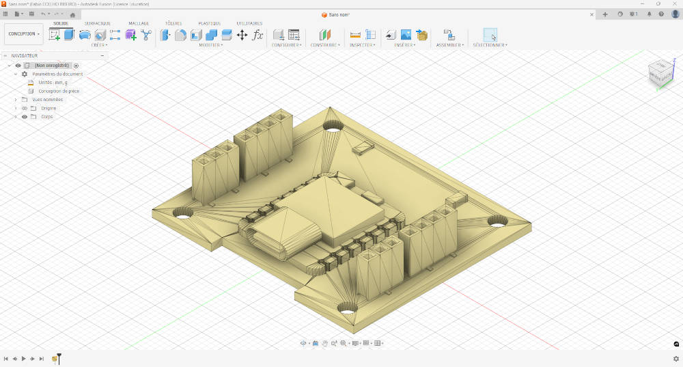Select the Fillet tool icon
Image resolution: width=683 pixels, height=367 pixels.
click(x=180, y=35)
